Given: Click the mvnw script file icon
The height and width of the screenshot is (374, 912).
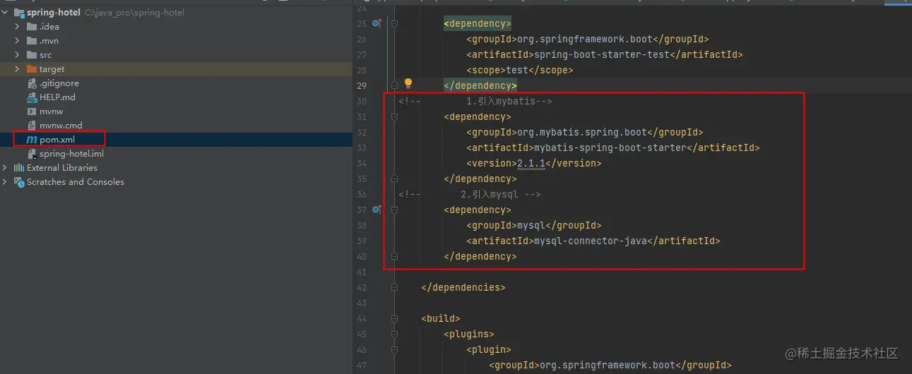Looking at the screenshot, I should coord(32,111).
